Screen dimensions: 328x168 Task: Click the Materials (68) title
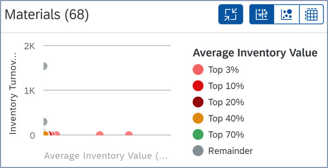(x=46, y=15)
